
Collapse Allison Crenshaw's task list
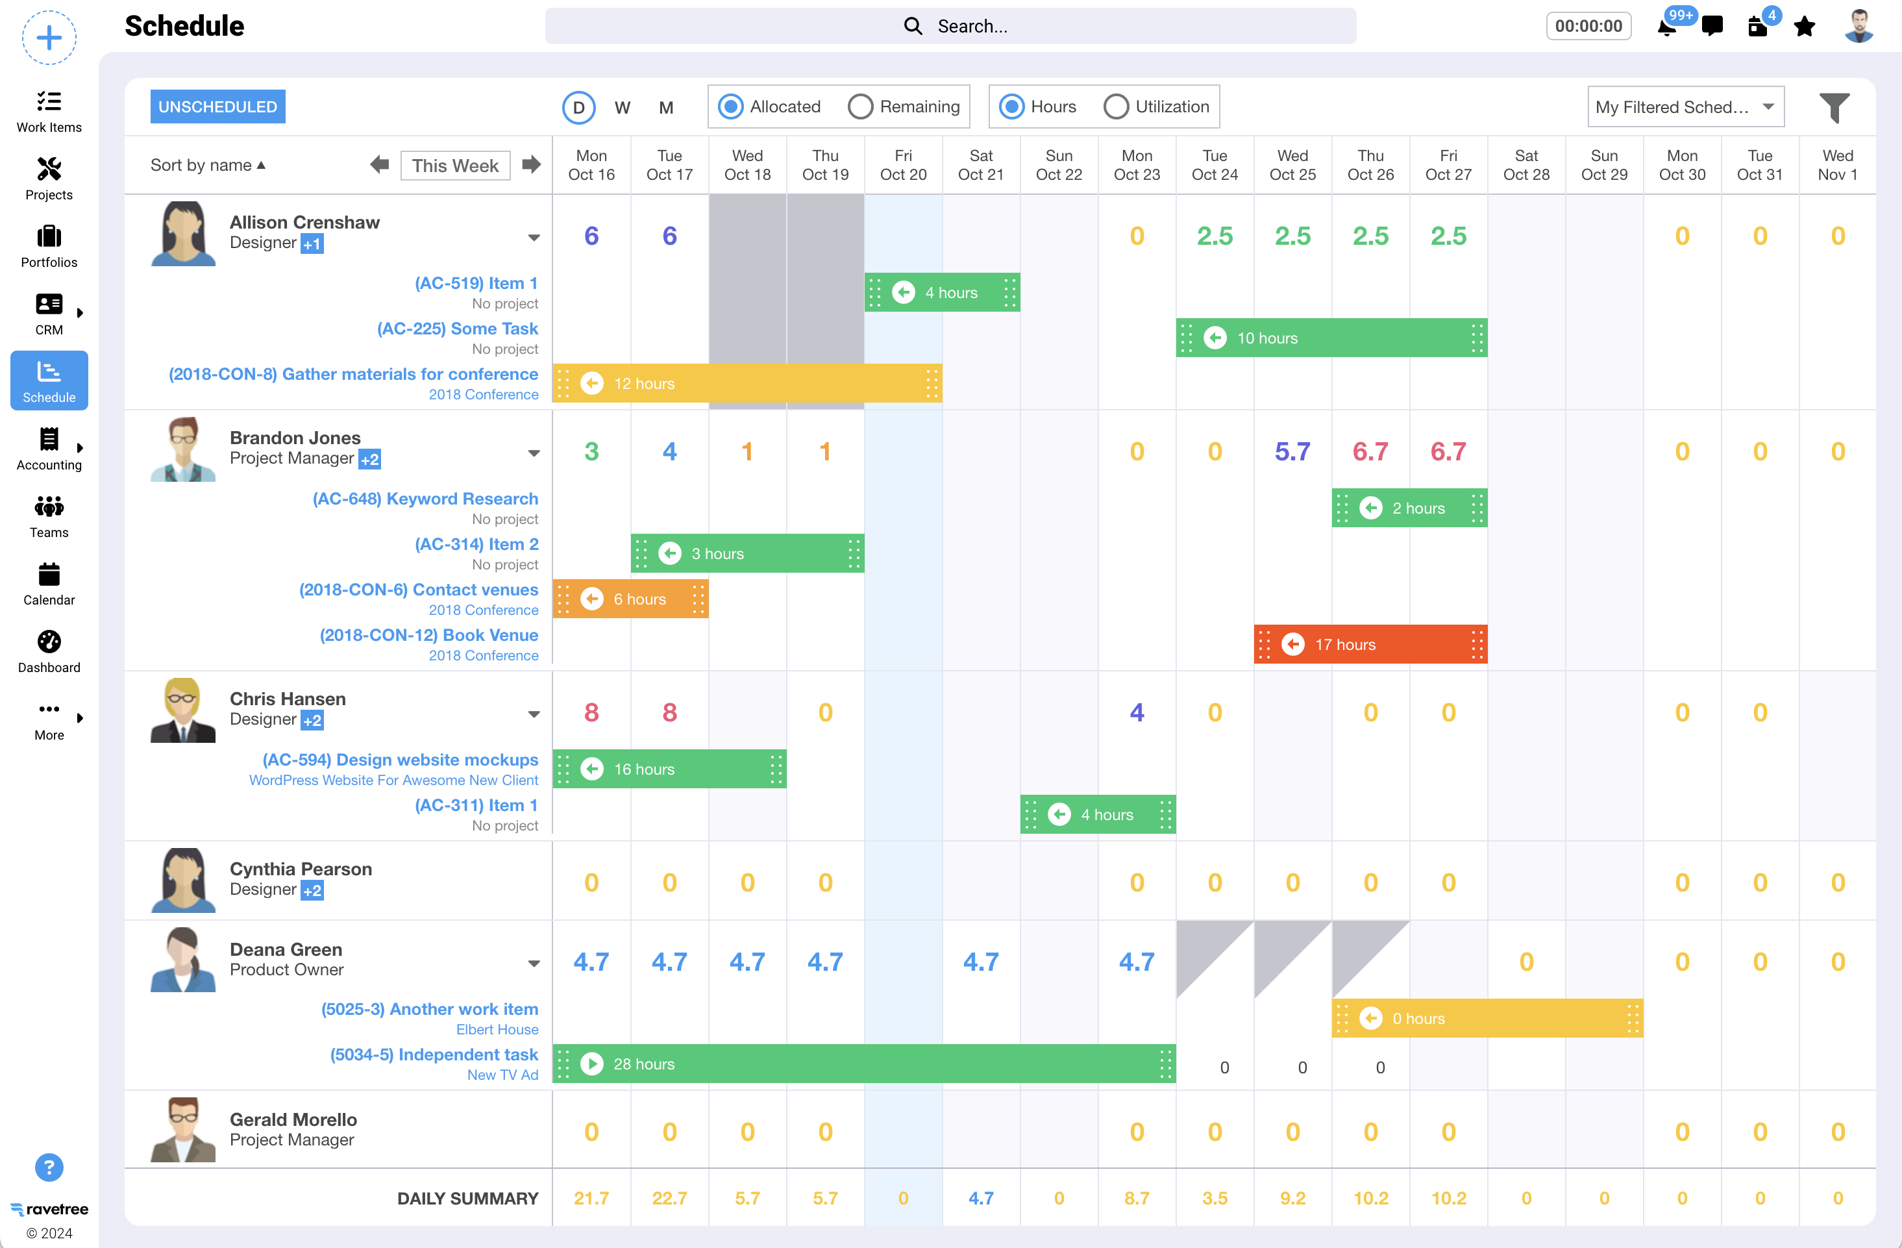(x=534, y=238)
